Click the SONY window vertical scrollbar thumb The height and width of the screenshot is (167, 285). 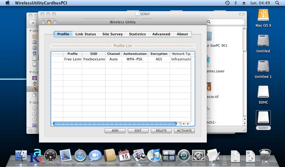(245, 40)
